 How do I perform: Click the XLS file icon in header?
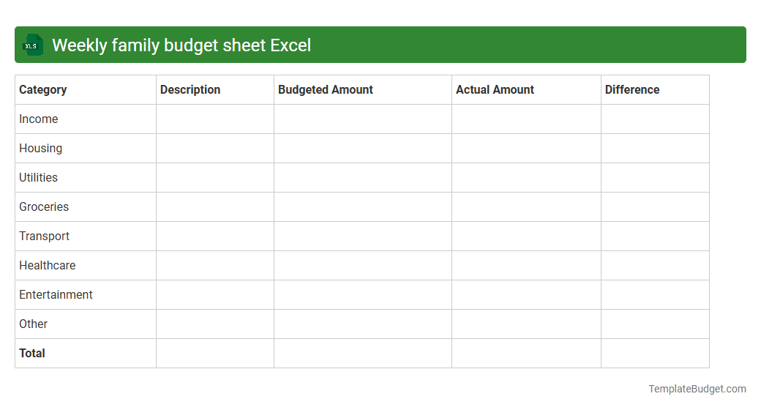coord(32,45)
